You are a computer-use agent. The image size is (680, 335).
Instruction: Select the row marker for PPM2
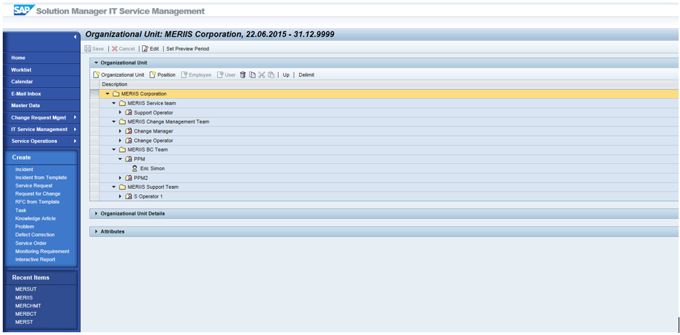click(x=94, y=178)
